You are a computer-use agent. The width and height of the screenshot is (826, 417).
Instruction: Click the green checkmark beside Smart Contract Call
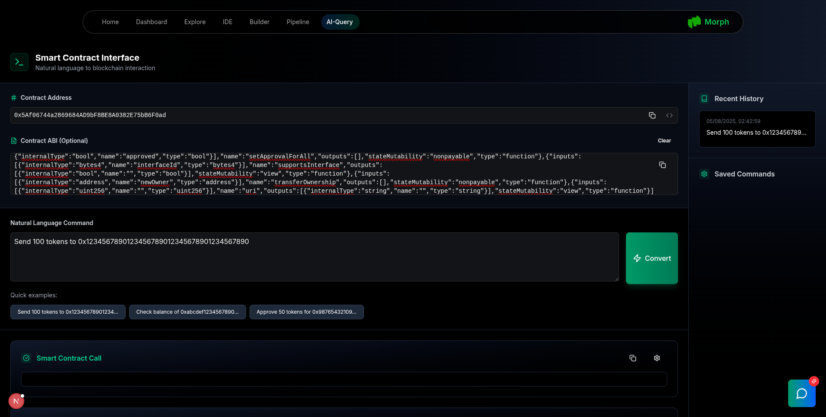pos(26,358)
